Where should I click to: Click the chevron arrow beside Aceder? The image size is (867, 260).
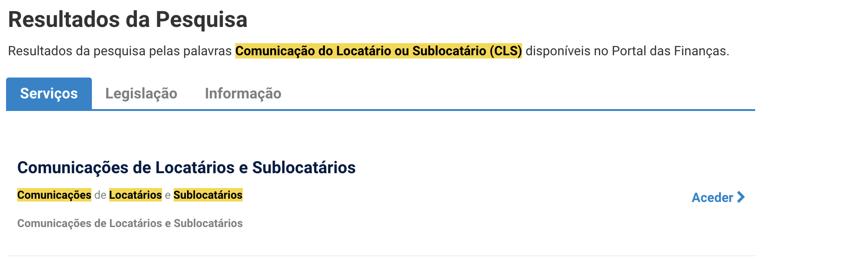pos(741,197)
